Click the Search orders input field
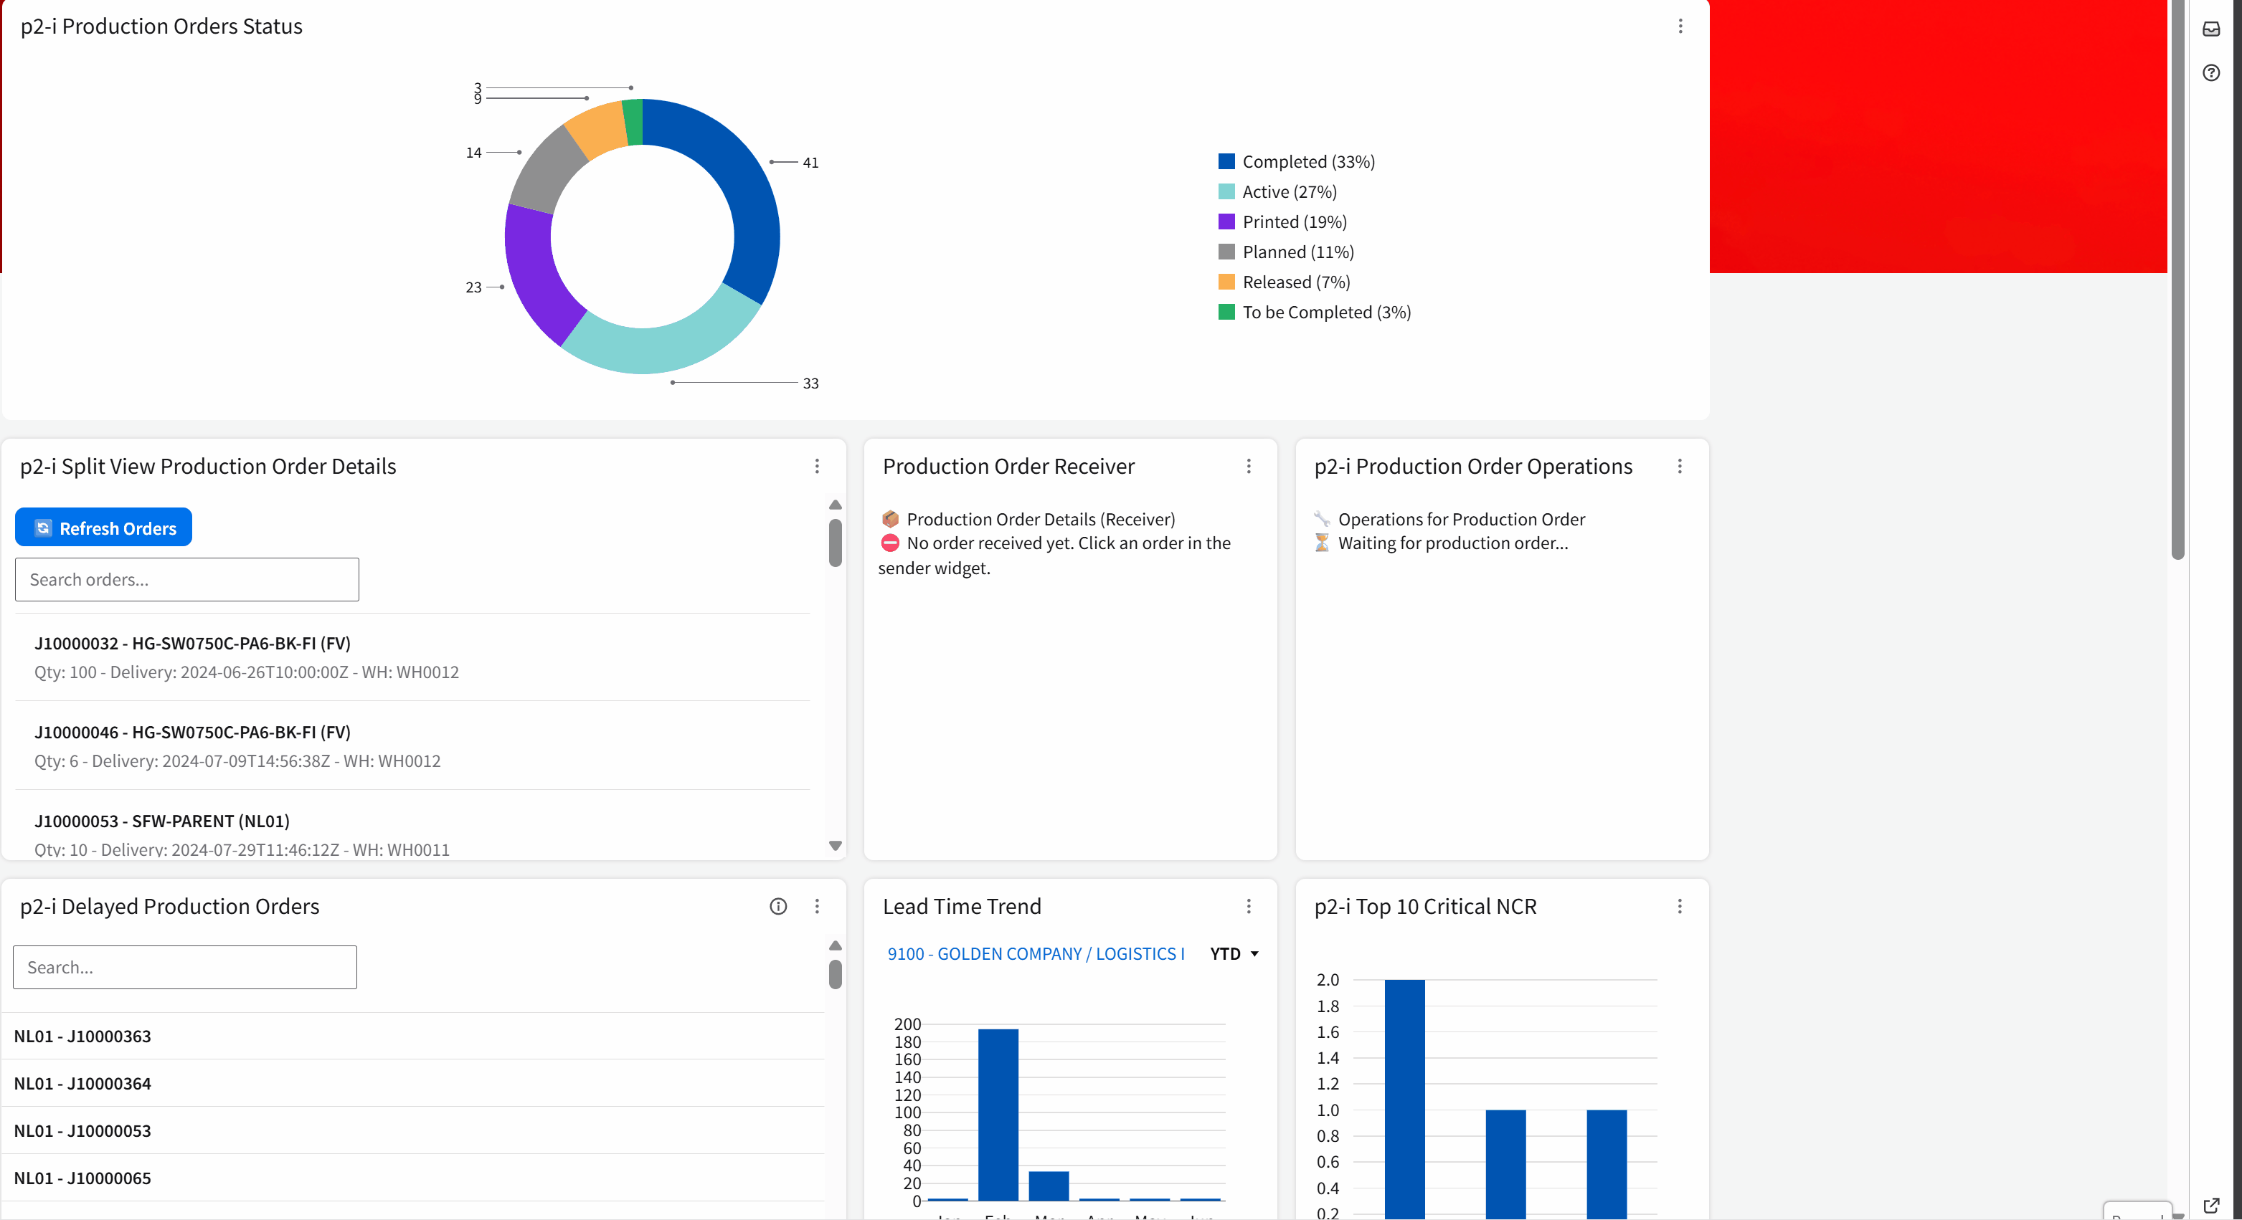The image size is (2242, 1220). [186, 579]
